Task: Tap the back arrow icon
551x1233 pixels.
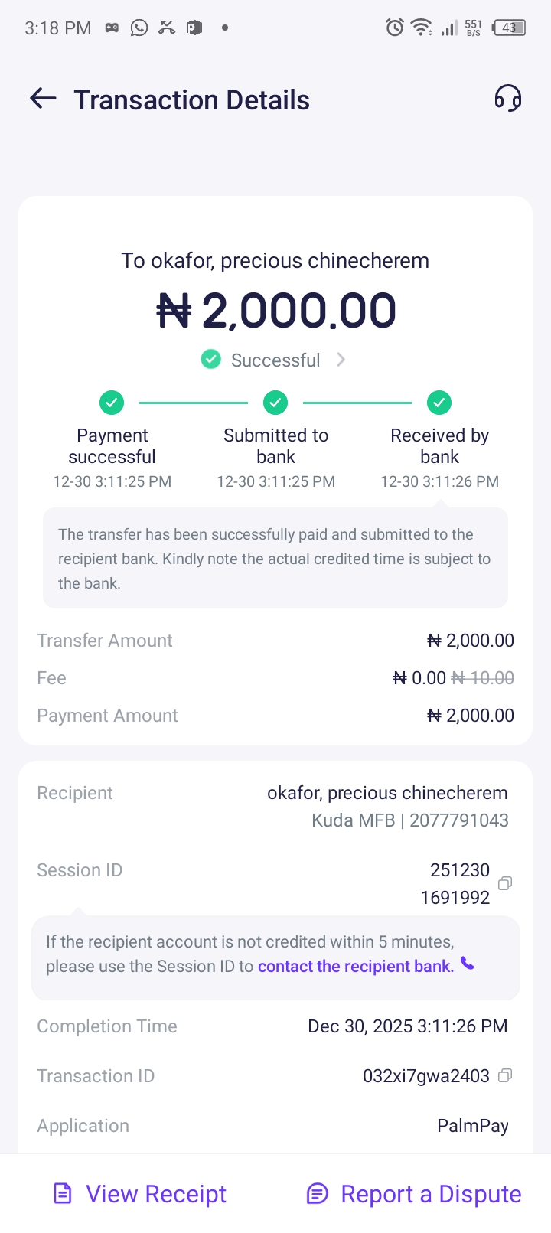Action: [43, 98]
